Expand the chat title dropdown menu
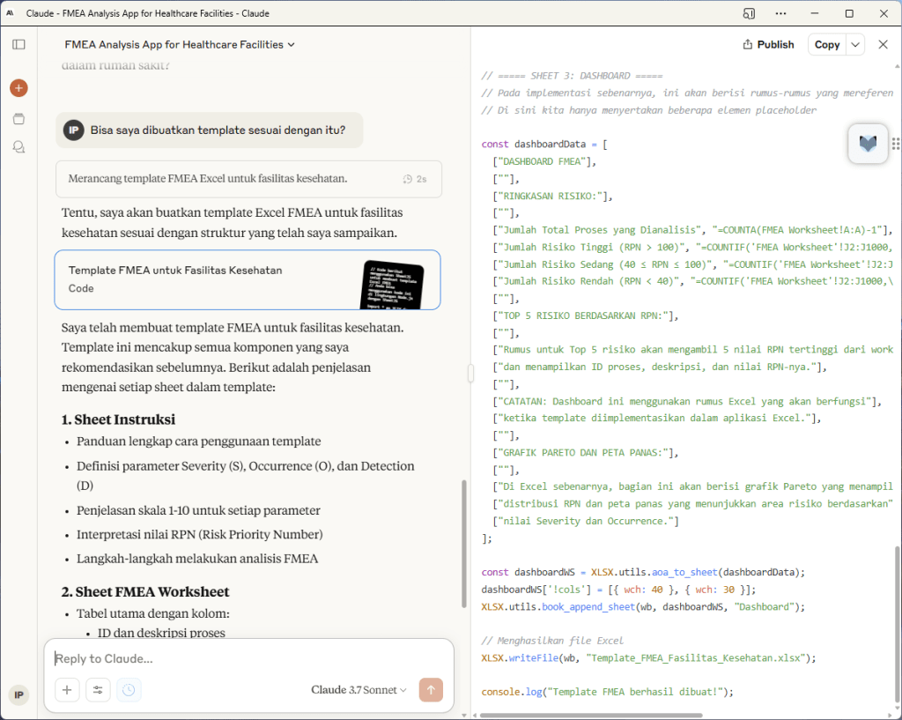Screen dimensions: 902x720 (292, 44)
